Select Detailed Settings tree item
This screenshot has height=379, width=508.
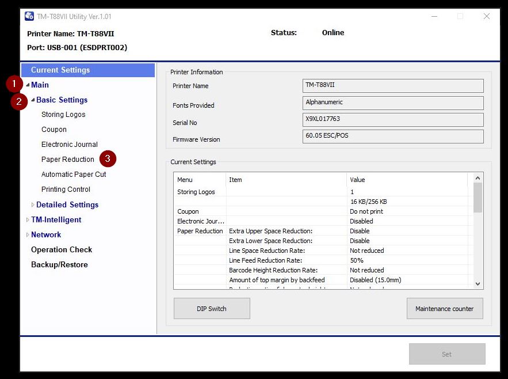click(x=67, y=204)
